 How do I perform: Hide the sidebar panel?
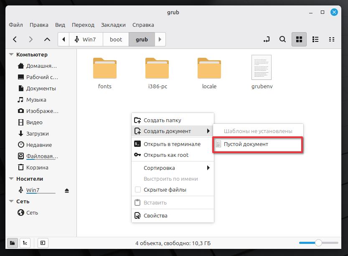43,243
